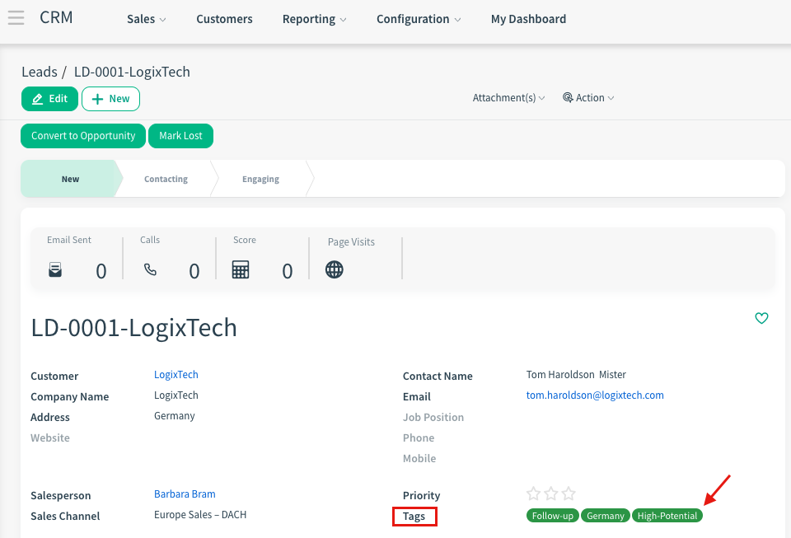The width and height of the screenshot is (791, 538).
Task: Set priority to one star
Action: (x=533, y=494)
